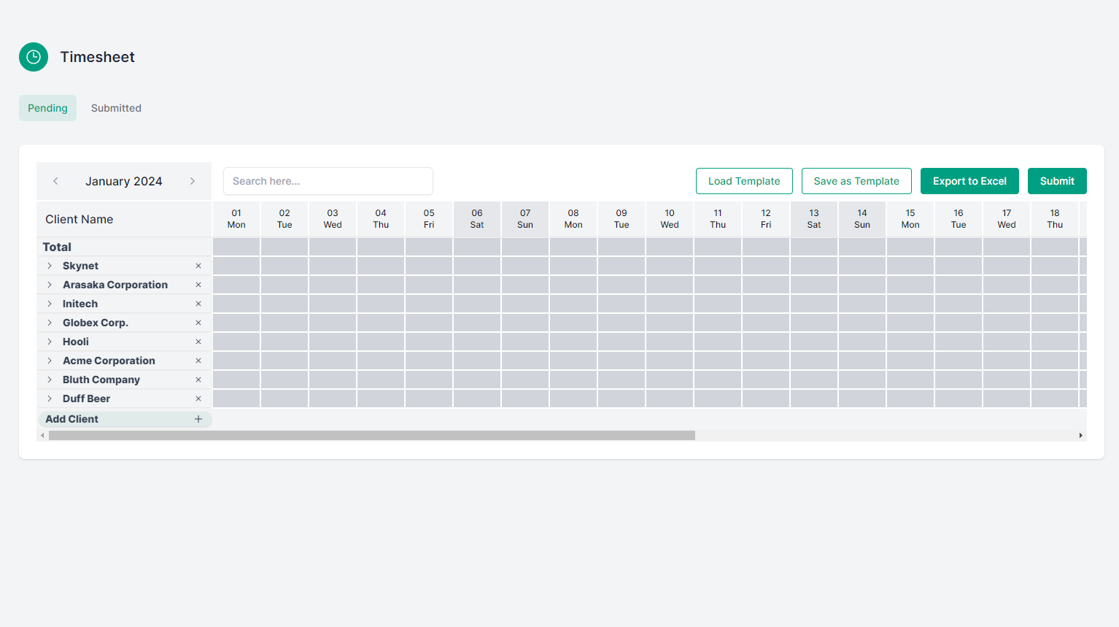Expand the Hooli row

(x=50, y=342)
